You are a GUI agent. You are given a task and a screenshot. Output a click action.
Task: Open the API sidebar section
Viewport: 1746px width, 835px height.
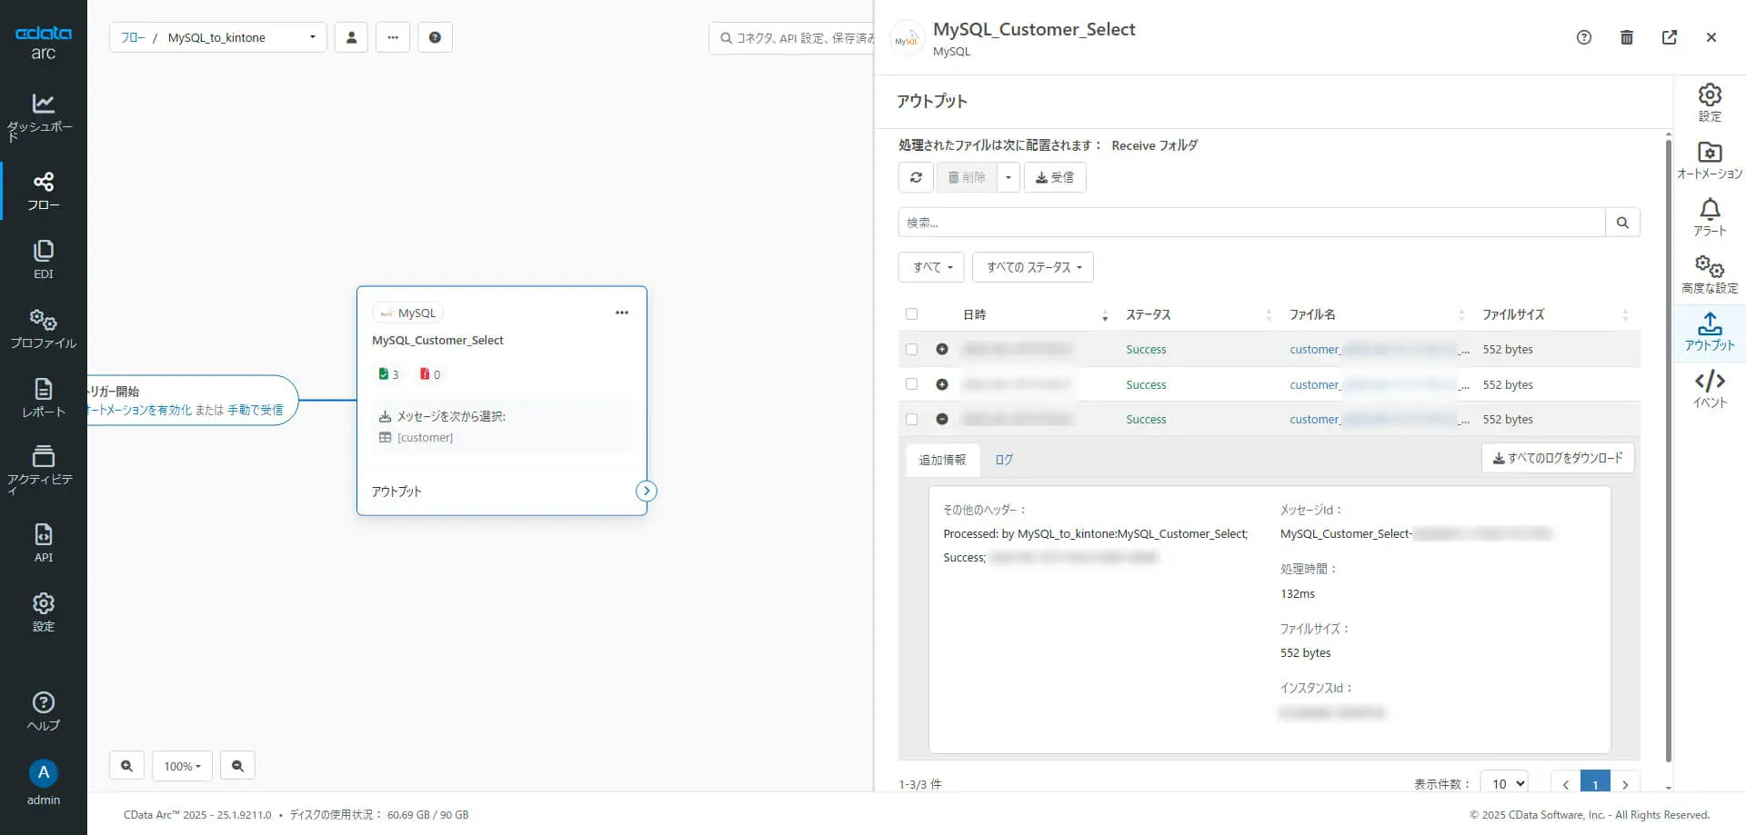(43, 543)
